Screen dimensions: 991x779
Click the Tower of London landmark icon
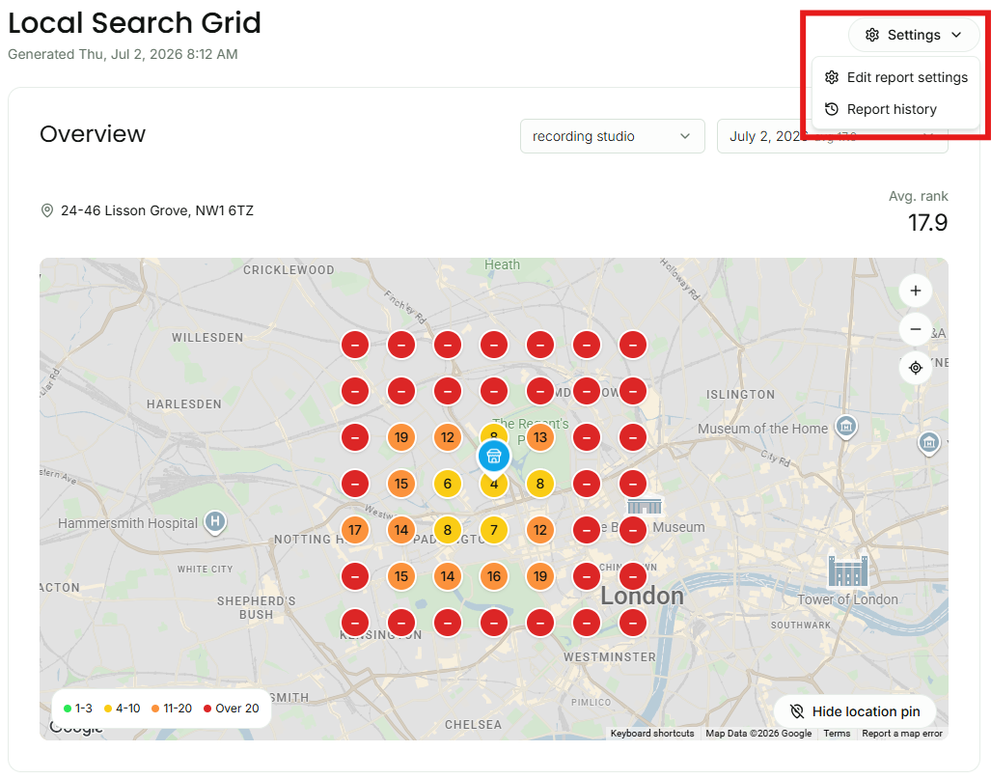click(x=847, y=570)
